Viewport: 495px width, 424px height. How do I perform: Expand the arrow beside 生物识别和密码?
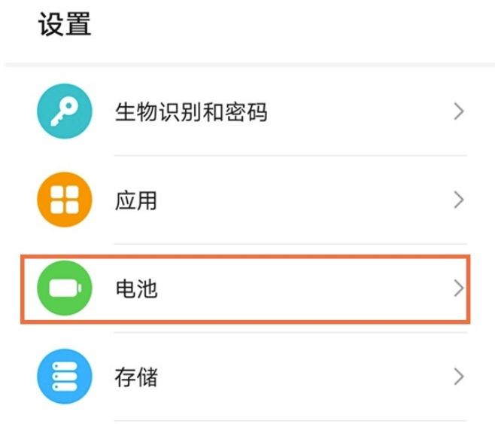pyautogui.click(x=459, y=112)
